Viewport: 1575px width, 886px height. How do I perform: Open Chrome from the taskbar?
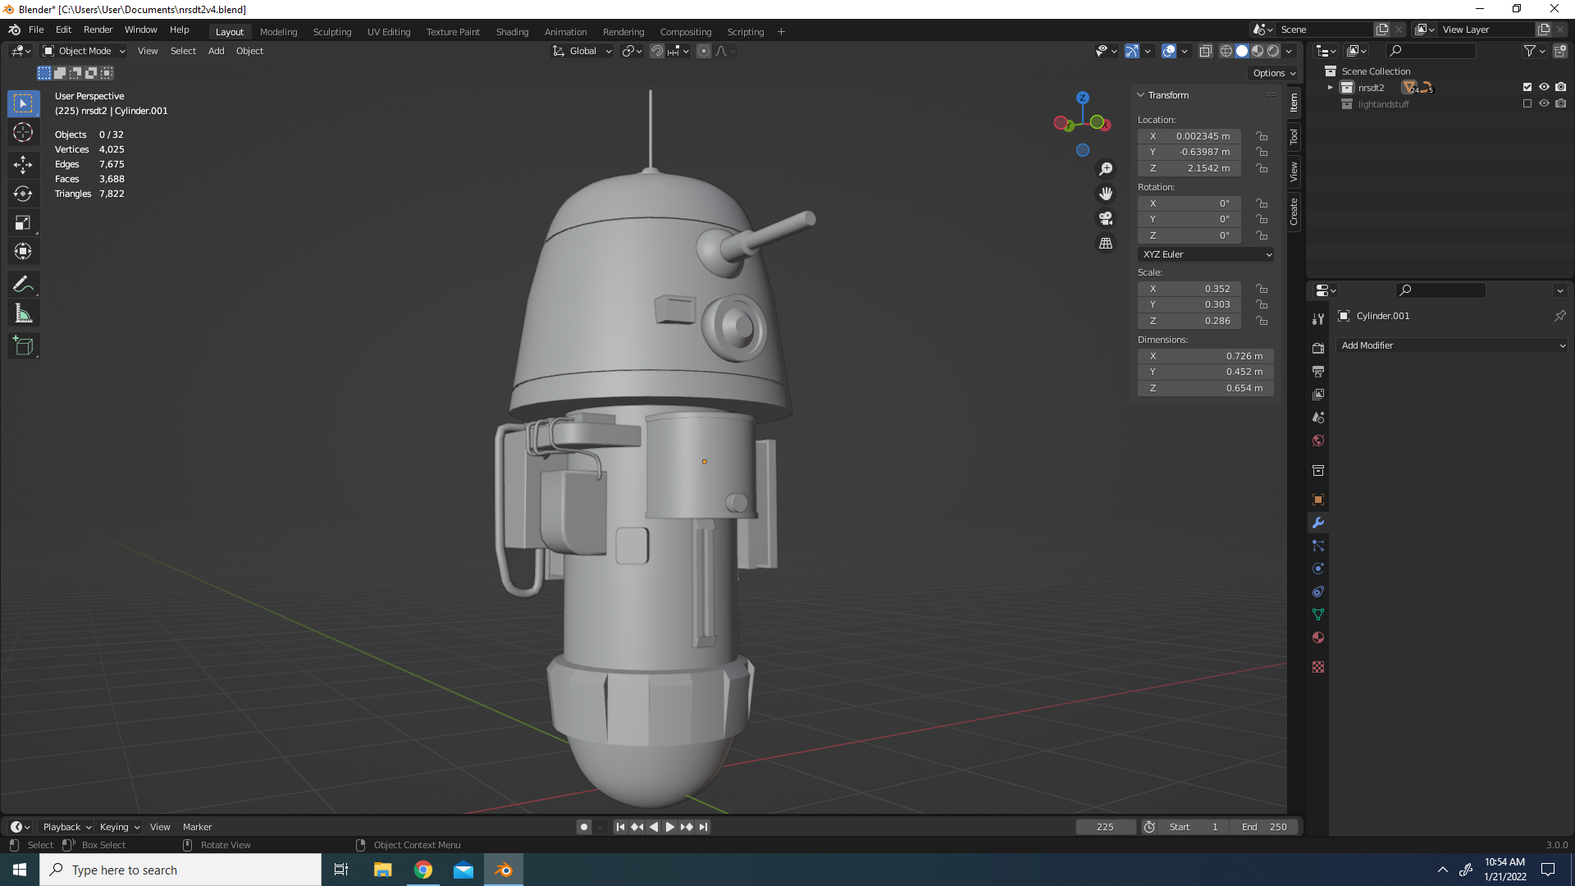coord(423,870)
